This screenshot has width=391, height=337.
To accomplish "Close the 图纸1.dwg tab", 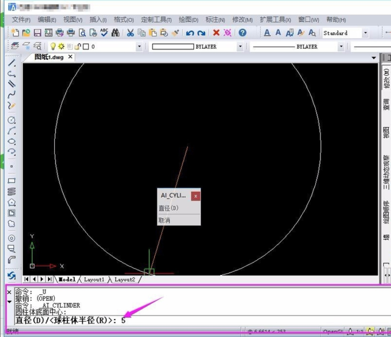I will pyautogui.click(x=70, y=57).
